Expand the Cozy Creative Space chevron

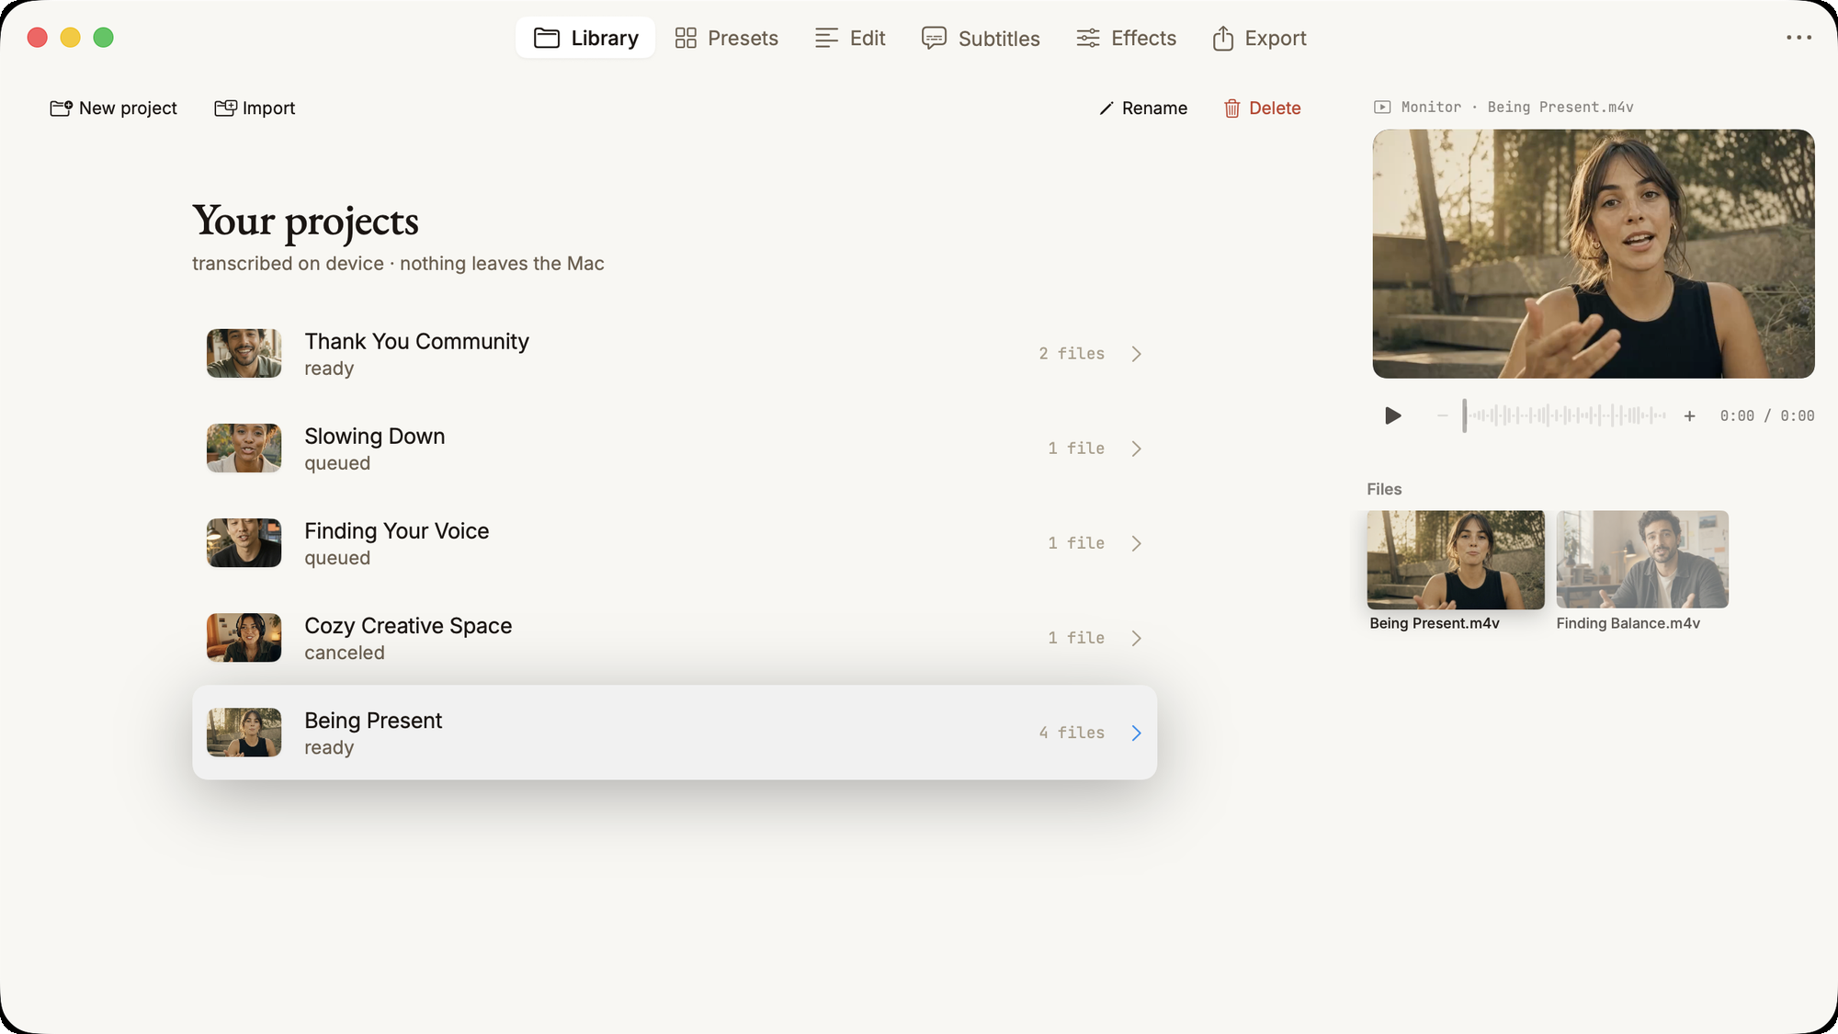(x=1137, y=638)
